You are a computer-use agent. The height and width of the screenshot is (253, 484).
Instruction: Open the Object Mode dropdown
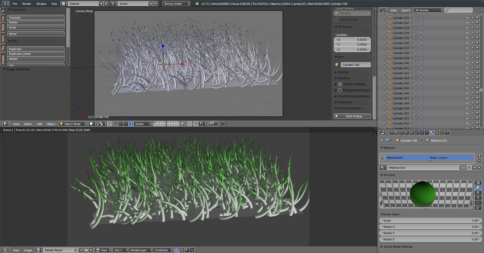tap(73, 124)
